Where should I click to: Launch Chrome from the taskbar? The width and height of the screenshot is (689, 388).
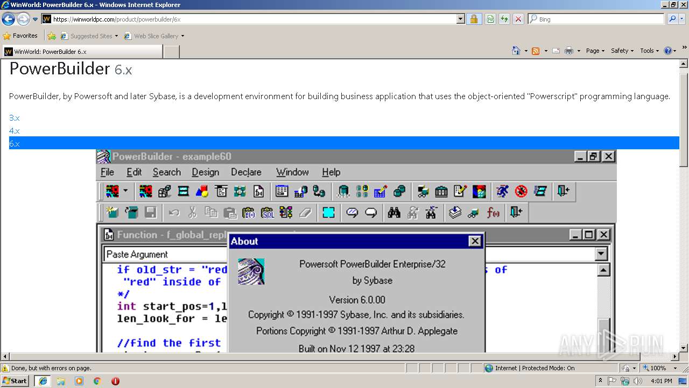point(97,381)
